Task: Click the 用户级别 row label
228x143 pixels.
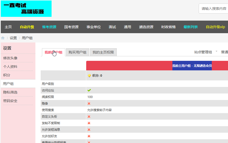Action: tap(48, 84)
